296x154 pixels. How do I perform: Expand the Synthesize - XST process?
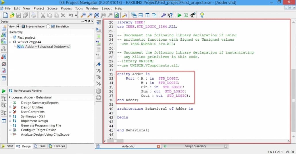(10, 117)
